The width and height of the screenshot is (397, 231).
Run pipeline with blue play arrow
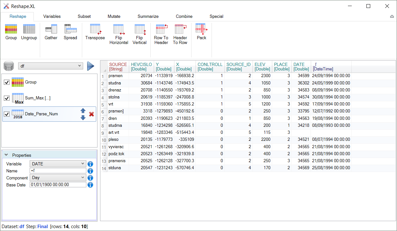pos(91,66)
